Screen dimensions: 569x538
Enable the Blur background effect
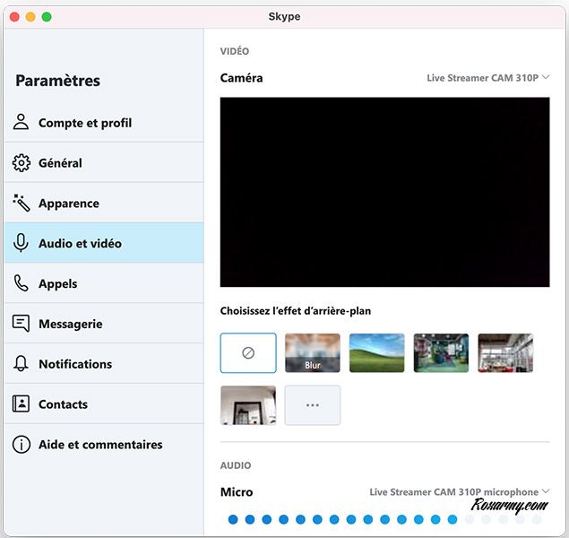tap(313, 353)
